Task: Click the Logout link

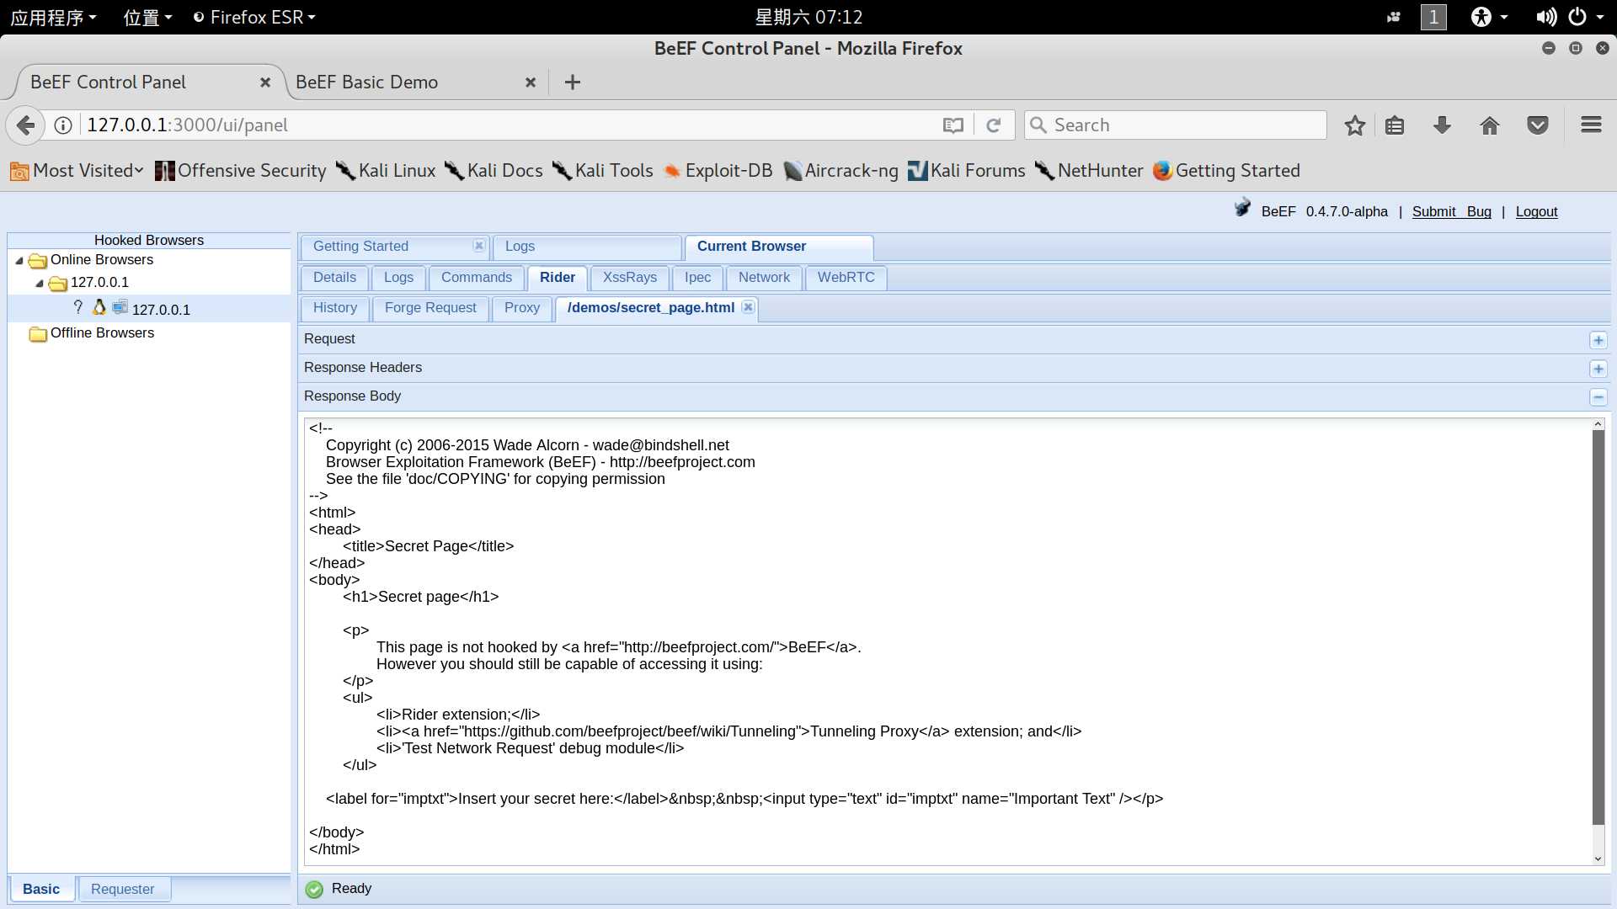Action: click(x=1536, y=212)
